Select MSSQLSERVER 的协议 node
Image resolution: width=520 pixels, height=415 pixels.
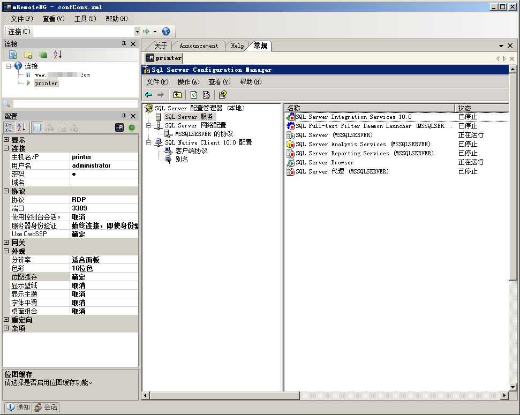(x=204, y=134)
